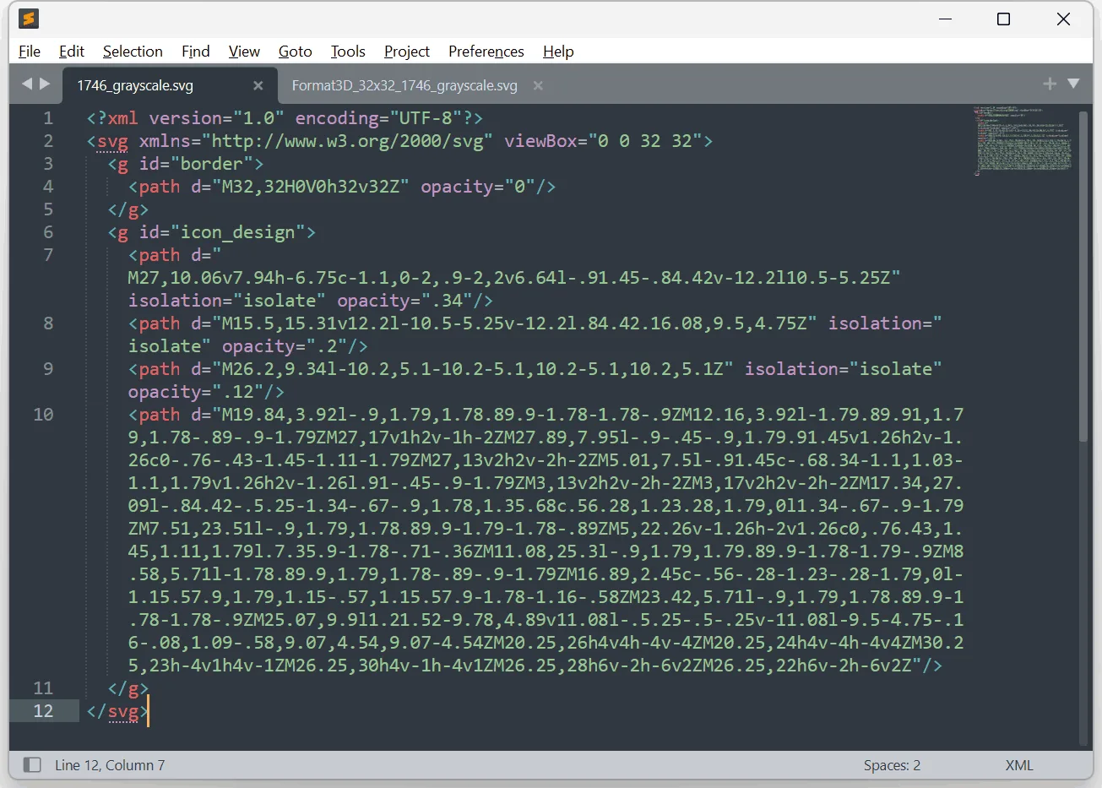This screenshot has height=788, width=1102.
Task: Click inside the minimap preview
Action: point(1022,141)
